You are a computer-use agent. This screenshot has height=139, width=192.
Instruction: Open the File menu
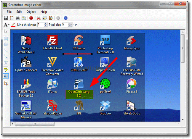point(9,12)
